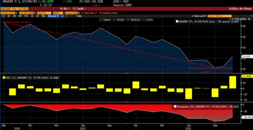Click the chart type icon next to Mensual
The width and height of the screenshot is (253, 130).
62,16
